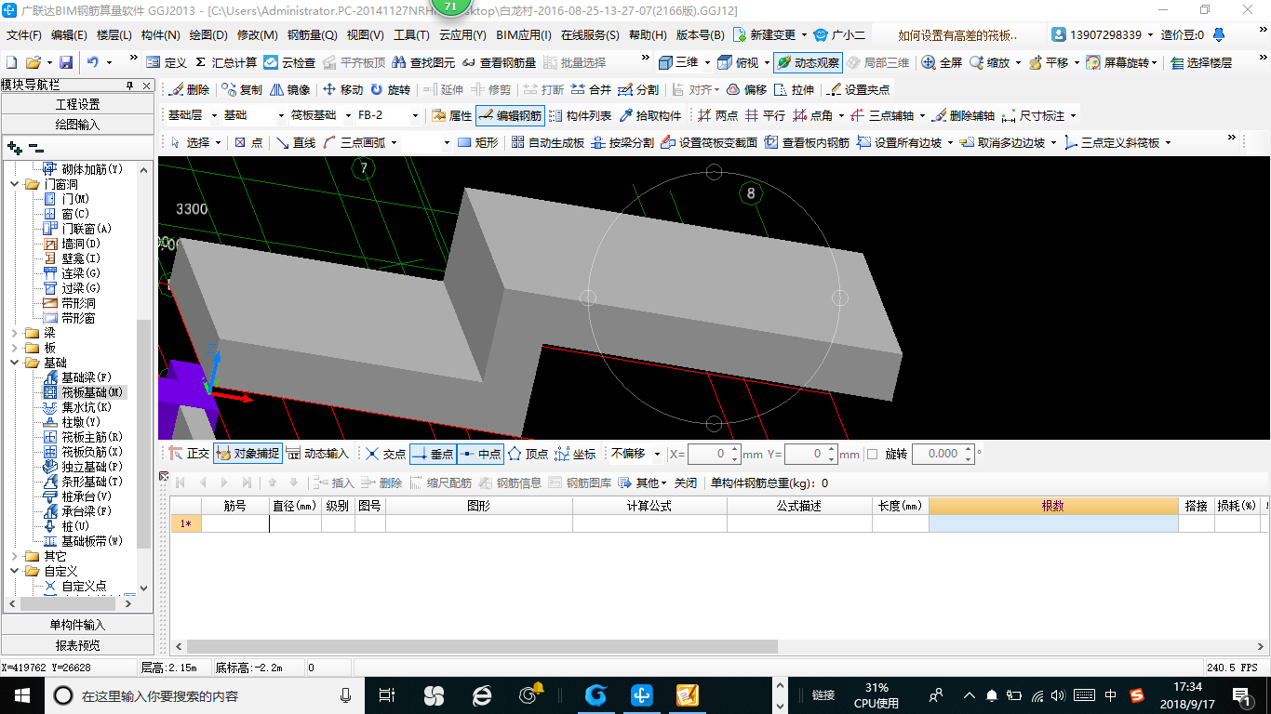This screenshot has height=714, width=1271.
Task: Click 设置筏板变截面 tool
Action: 708,142
